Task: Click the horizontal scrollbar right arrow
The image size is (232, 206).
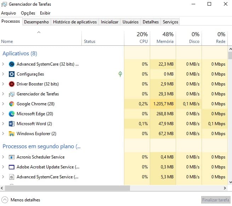Action: pyautogui.click(x=225, y=188)
